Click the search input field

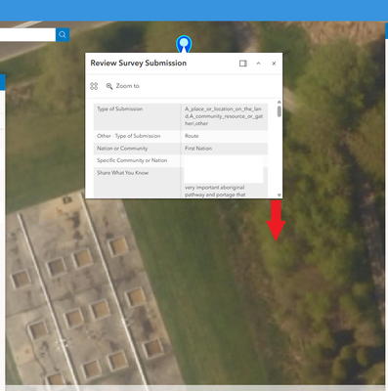click(27, 34)
